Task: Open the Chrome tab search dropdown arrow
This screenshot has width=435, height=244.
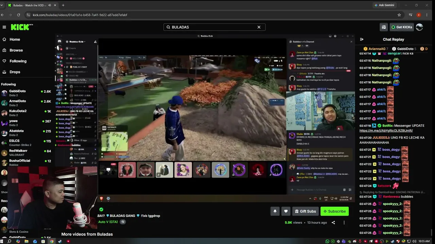Action: (2, 5)
